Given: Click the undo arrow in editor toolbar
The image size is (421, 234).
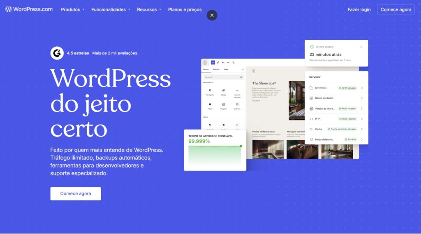Looking at the screenshot, I should pyautogui.click(x=223, y=62).
